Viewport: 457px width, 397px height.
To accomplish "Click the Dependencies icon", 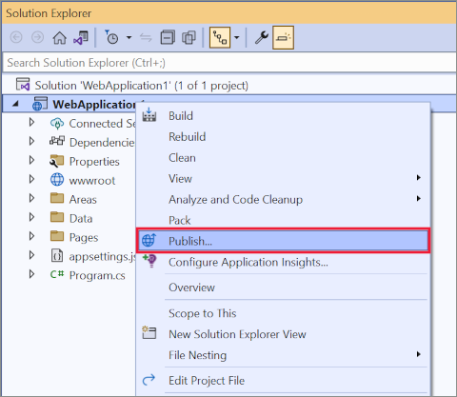I will click(x=57, y=141).
